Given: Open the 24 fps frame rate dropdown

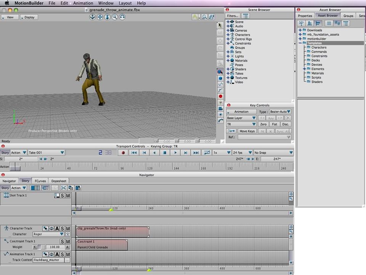Looking at the screenshot, I should point(242,153).
